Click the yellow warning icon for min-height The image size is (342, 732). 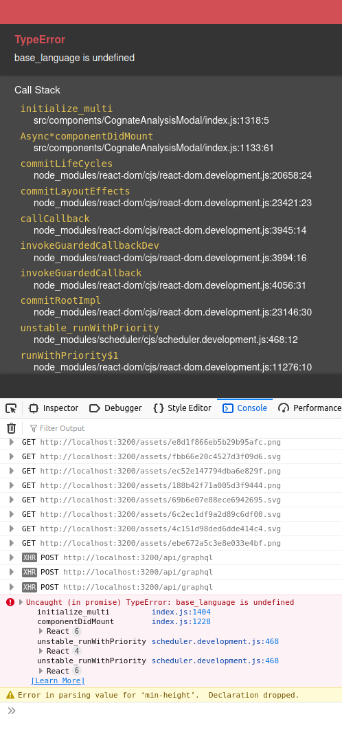[10, 695]
